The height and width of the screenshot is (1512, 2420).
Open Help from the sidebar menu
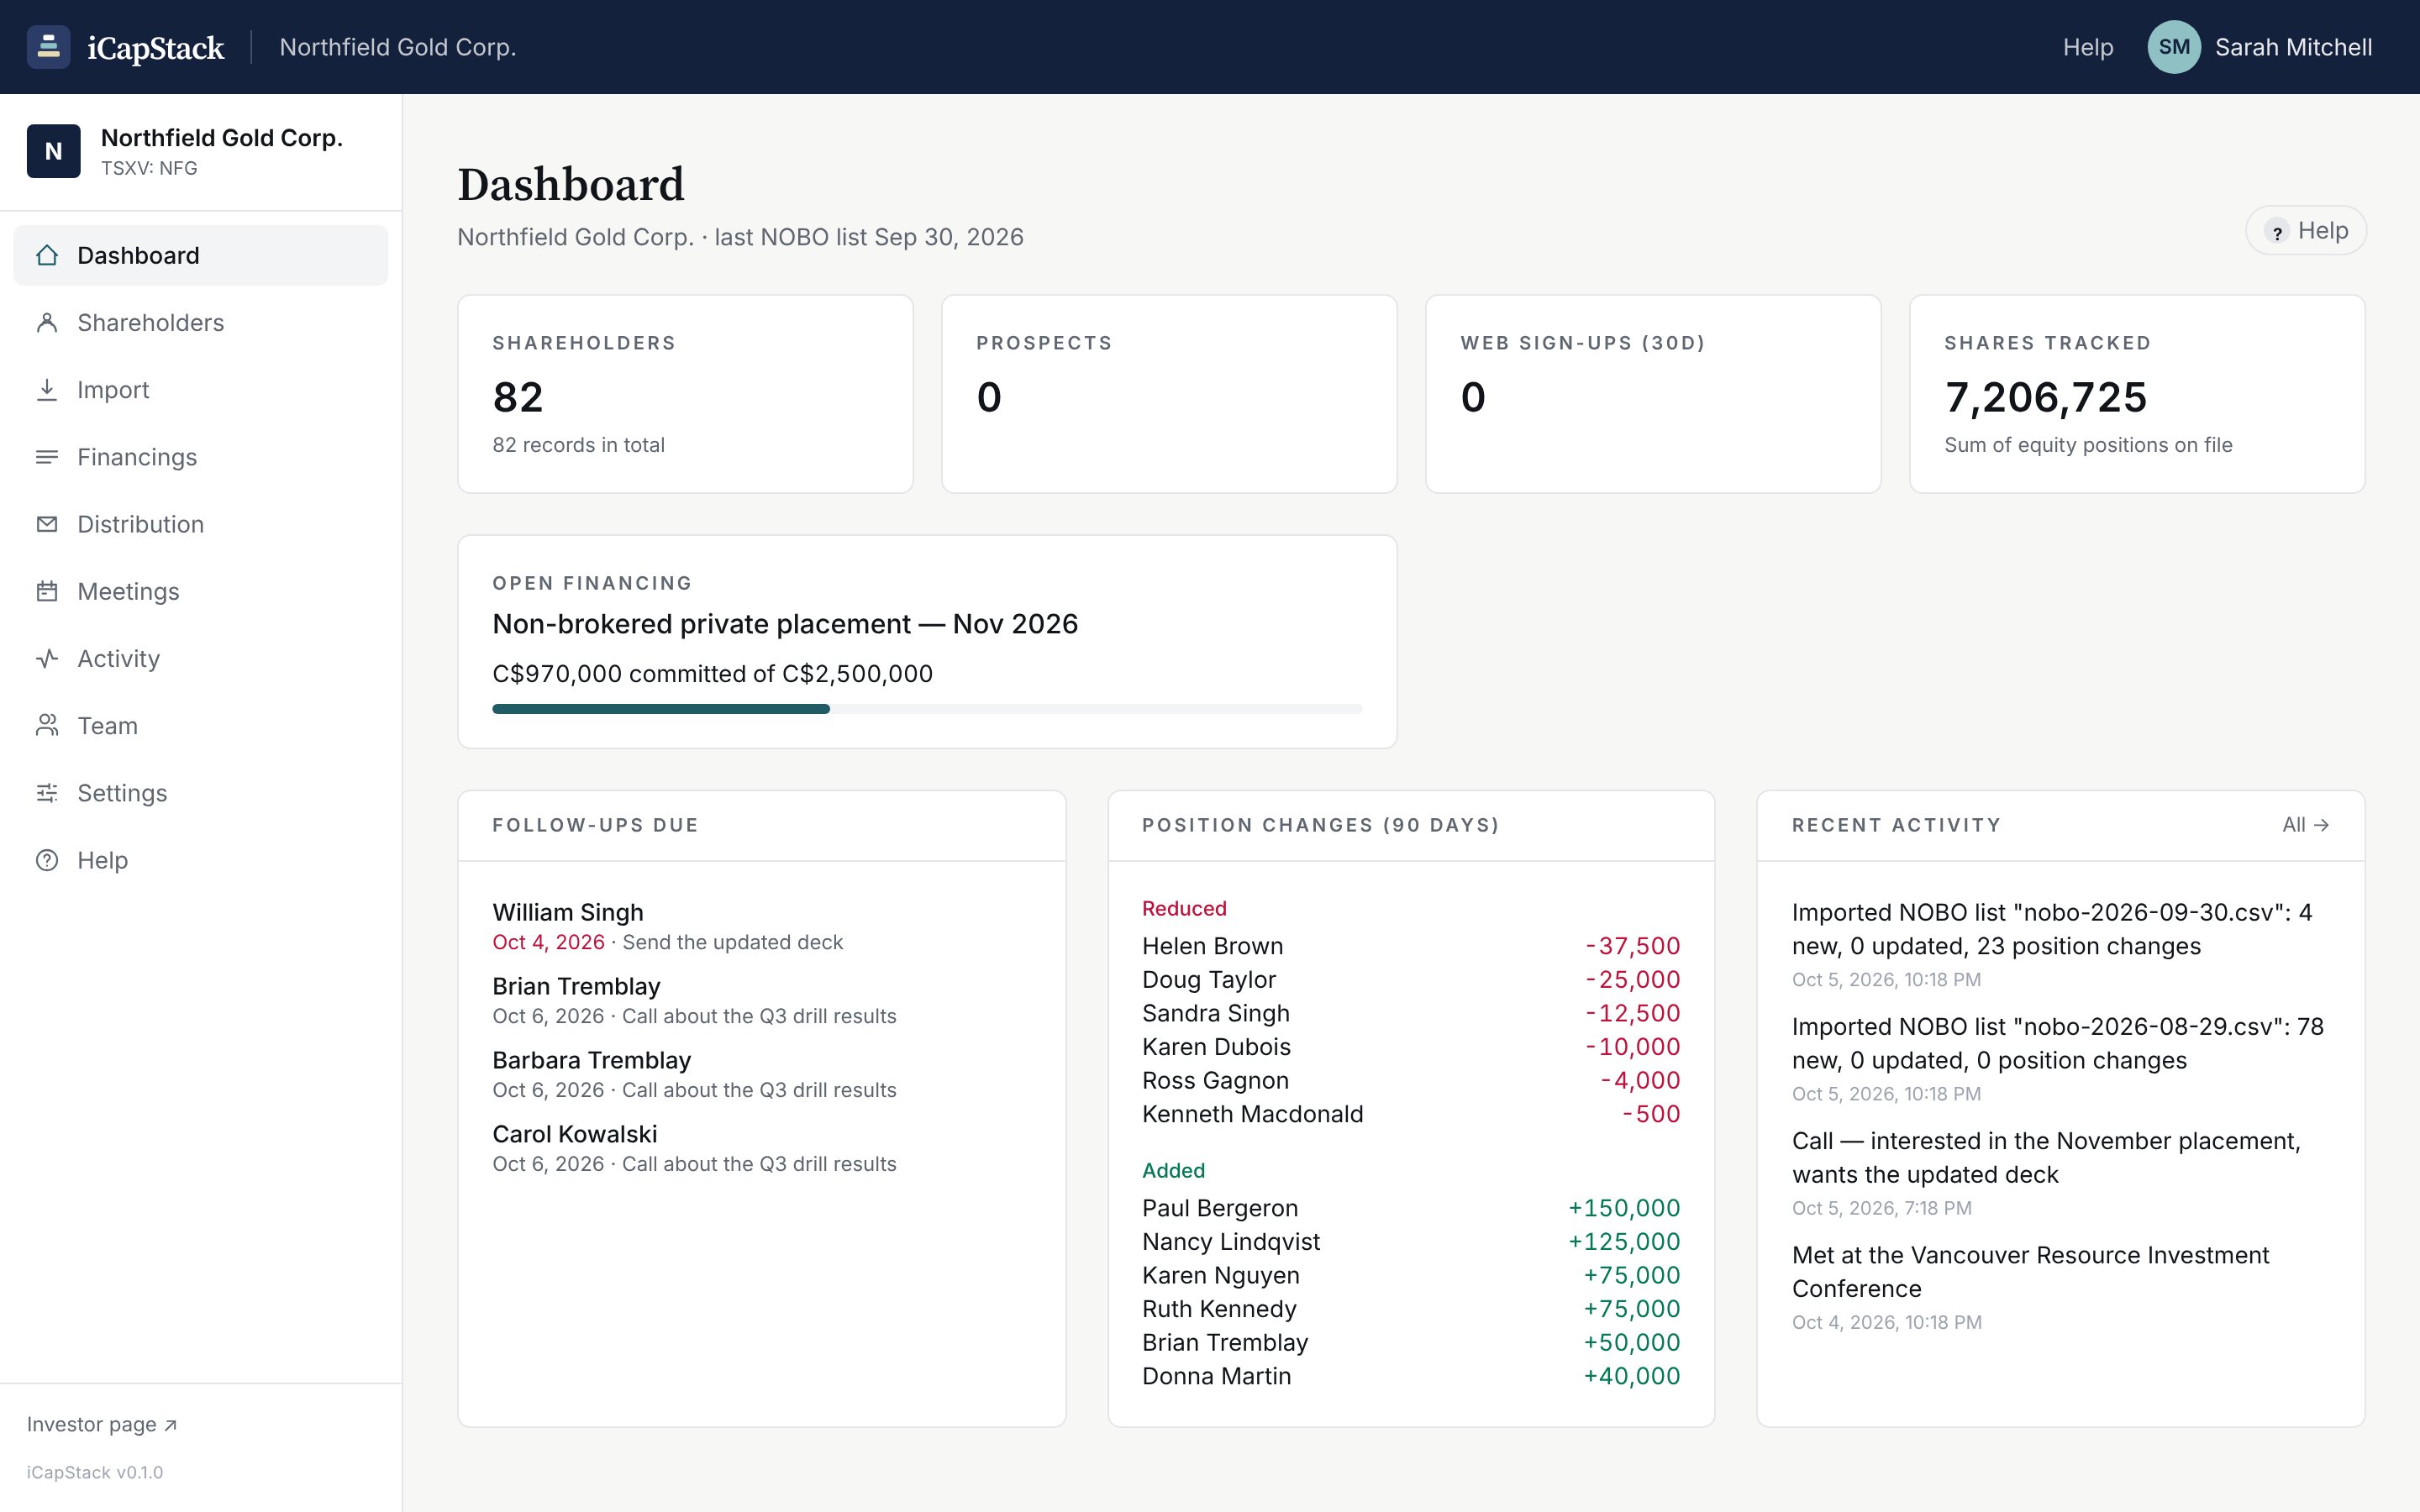pyautogui.click(x=200, y=860)
